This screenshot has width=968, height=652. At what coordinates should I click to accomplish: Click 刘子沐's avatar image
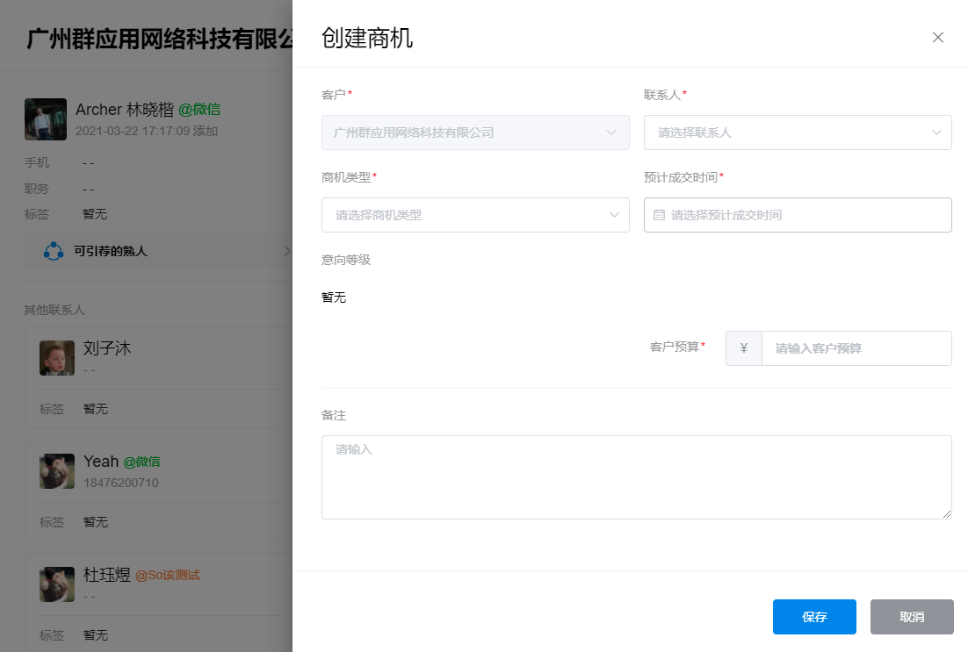57,358
